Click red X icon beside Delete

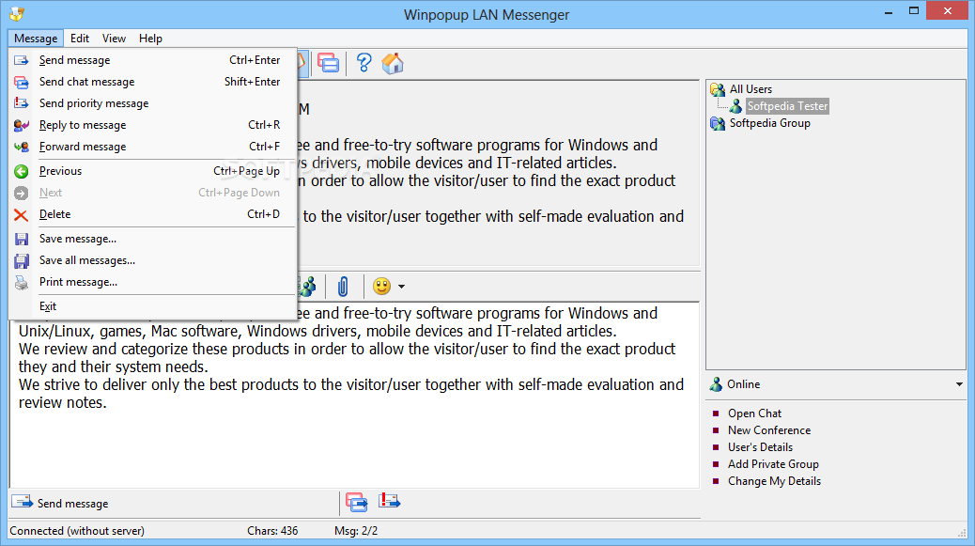[x=22, y=215]
